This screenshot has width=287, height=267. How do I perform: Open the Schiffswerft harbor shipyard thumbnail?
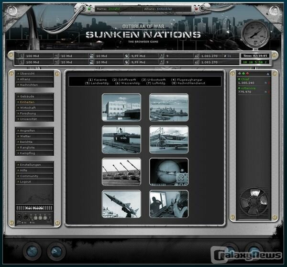click(x=169, y=107)
